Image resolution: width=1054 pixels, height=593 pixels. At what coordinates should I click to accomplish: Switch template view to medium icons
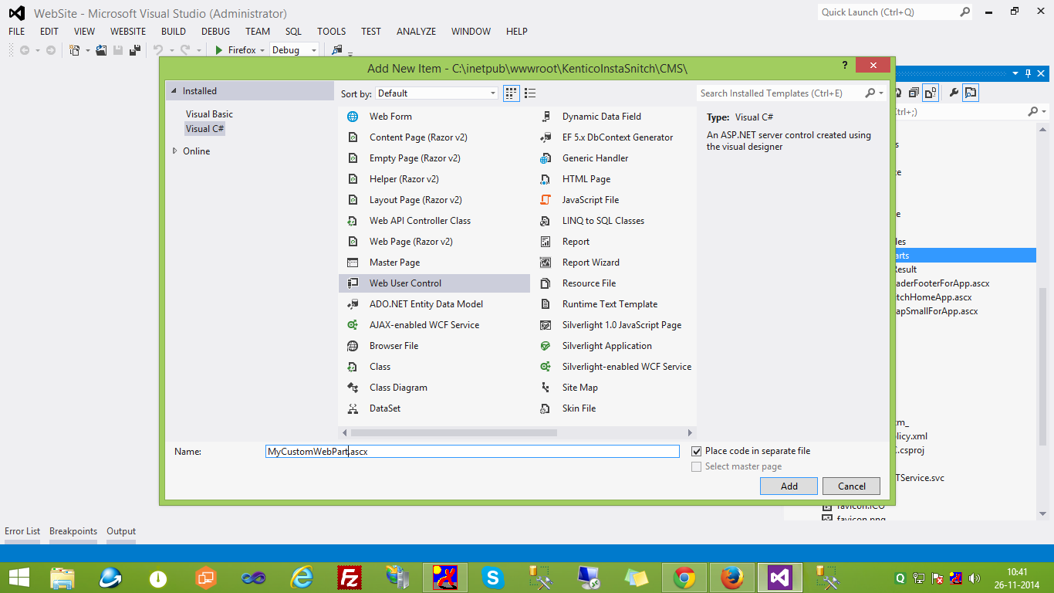pyautogui.click(x=511, y=93)
